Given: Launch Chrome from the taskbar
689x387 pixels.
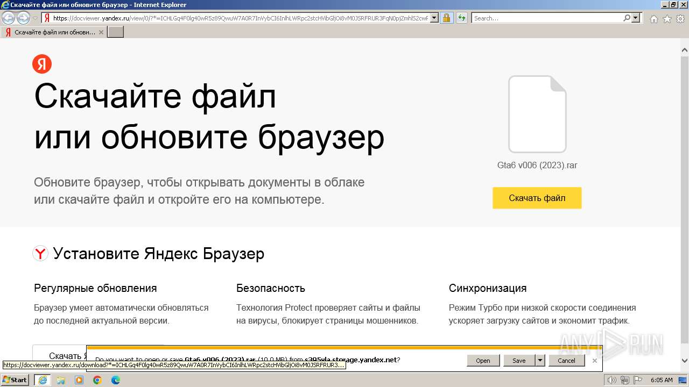Looking at the screenshot, I should pos(97,380).
